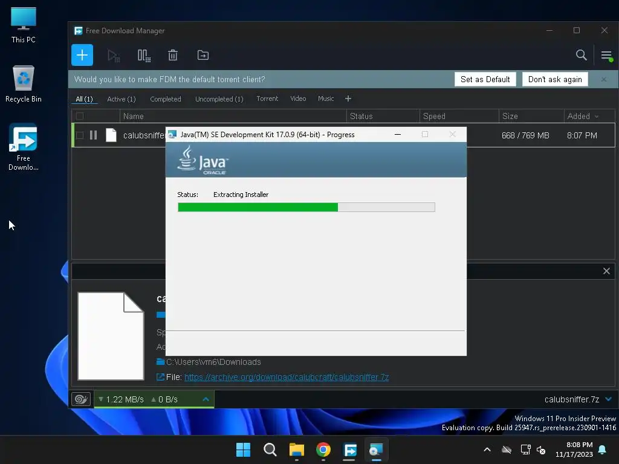Viewport: 619px width, 464px height.
Task: Click Set as Default button
Action: tap(485, 79)
